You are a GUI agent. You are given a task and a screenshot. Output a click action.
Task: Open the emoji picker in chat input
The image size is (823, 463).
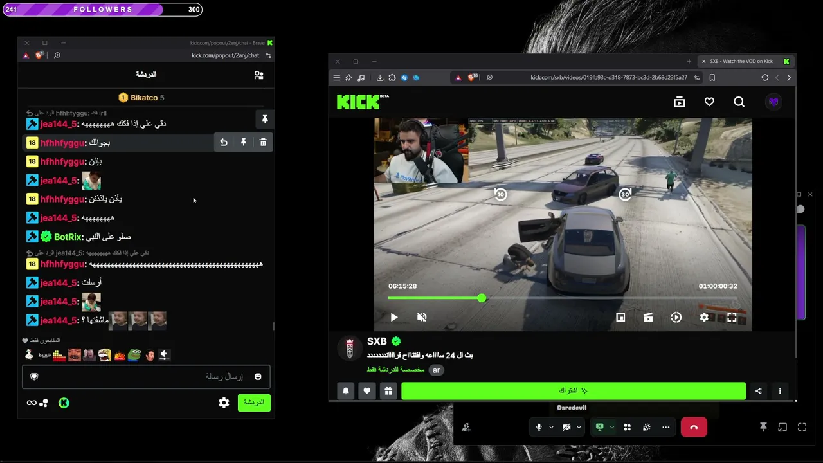[258, 377]
